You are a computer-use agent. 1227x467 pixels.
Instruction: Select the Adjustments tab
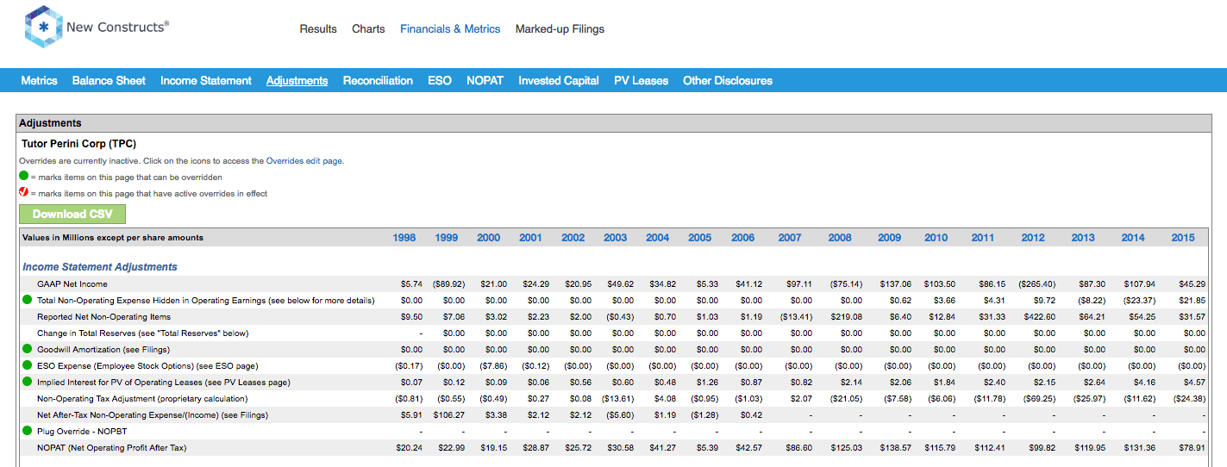(x=297, y=81)
